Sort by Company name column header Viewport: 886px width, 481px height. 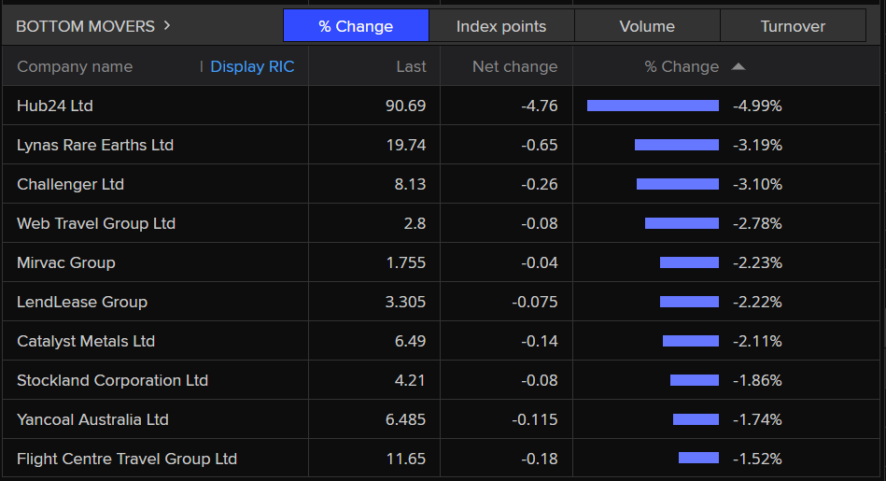click(x=75, y=66)
